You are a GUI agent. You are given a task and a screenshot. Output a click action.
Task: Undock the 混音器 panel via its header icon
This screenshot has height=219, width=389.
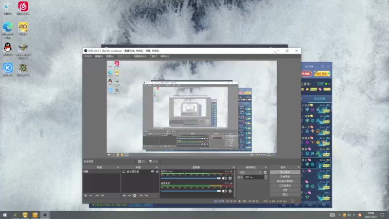tap(233, 167)
